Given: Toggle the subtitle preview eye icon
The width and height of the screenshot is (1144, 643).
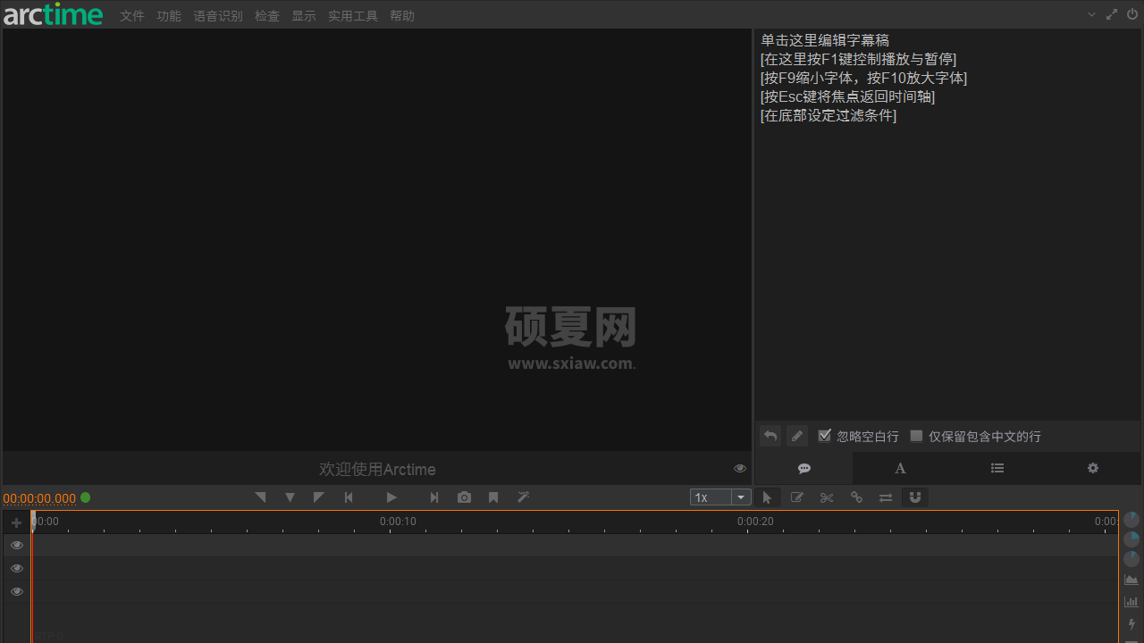Looking at the screenshot, I should 740,468.
